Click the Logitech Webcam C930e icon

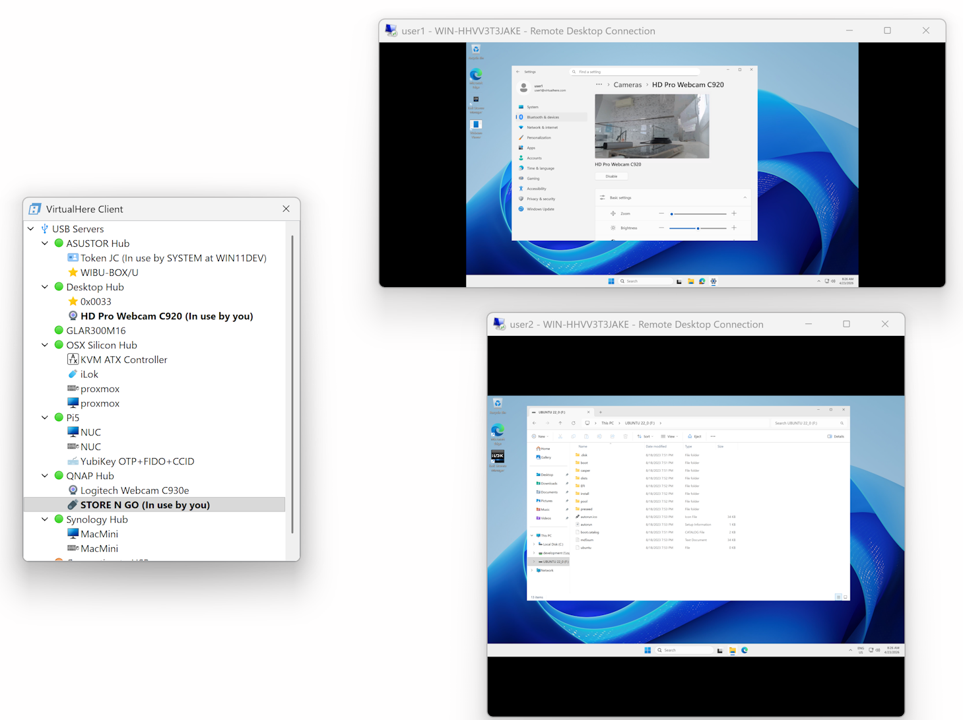[x=73, y=490]
